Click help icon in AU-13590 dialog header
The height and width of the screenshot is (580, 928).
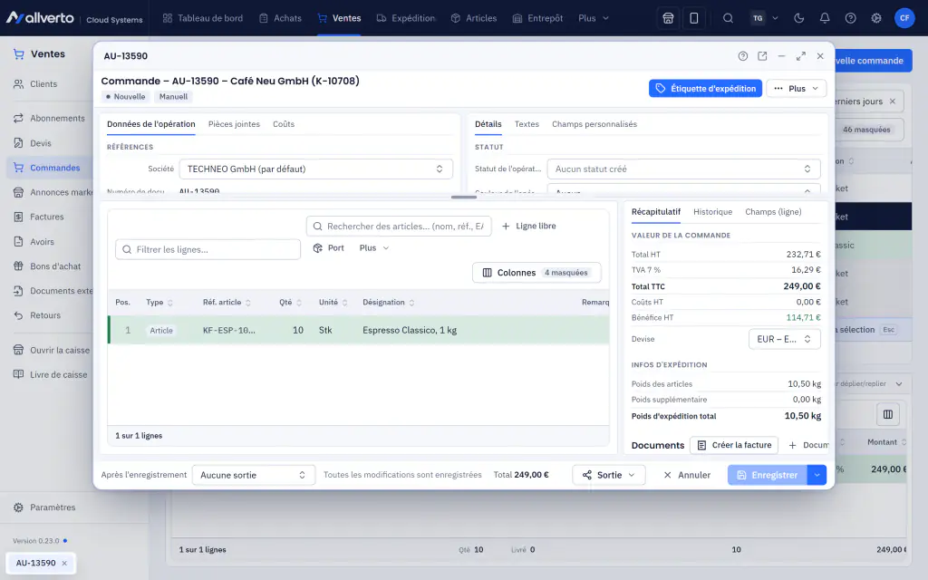coord(743,56)
